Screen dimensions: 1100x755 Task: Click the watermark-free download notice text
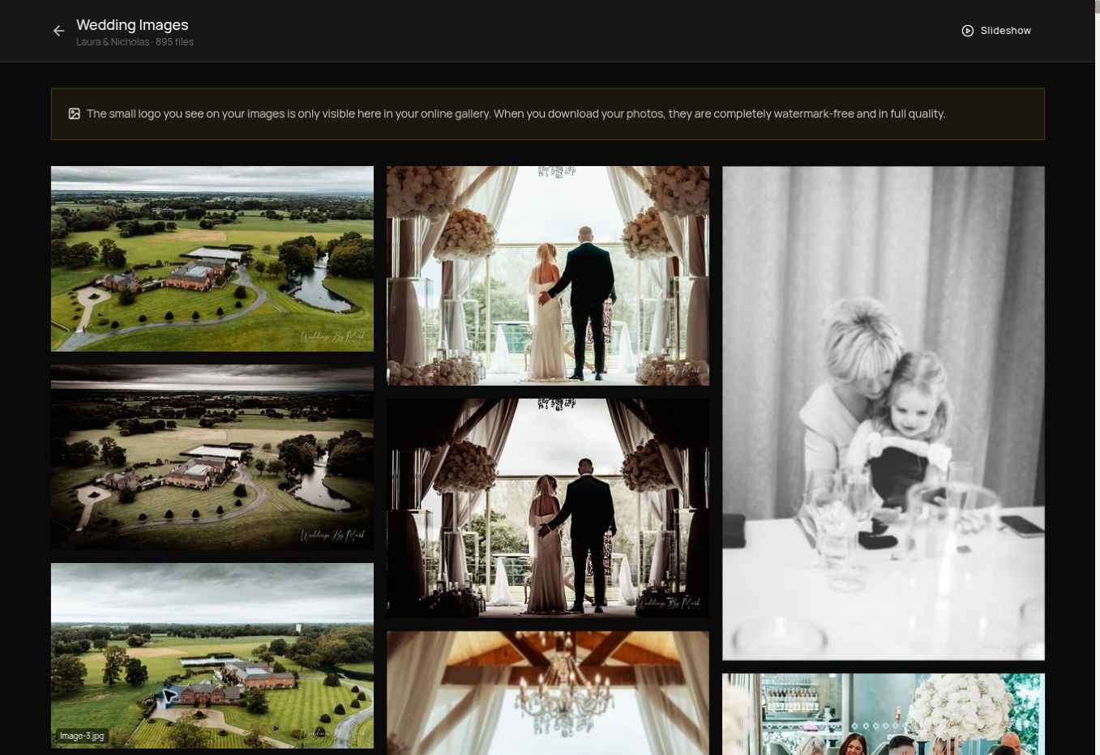(516, 113)
